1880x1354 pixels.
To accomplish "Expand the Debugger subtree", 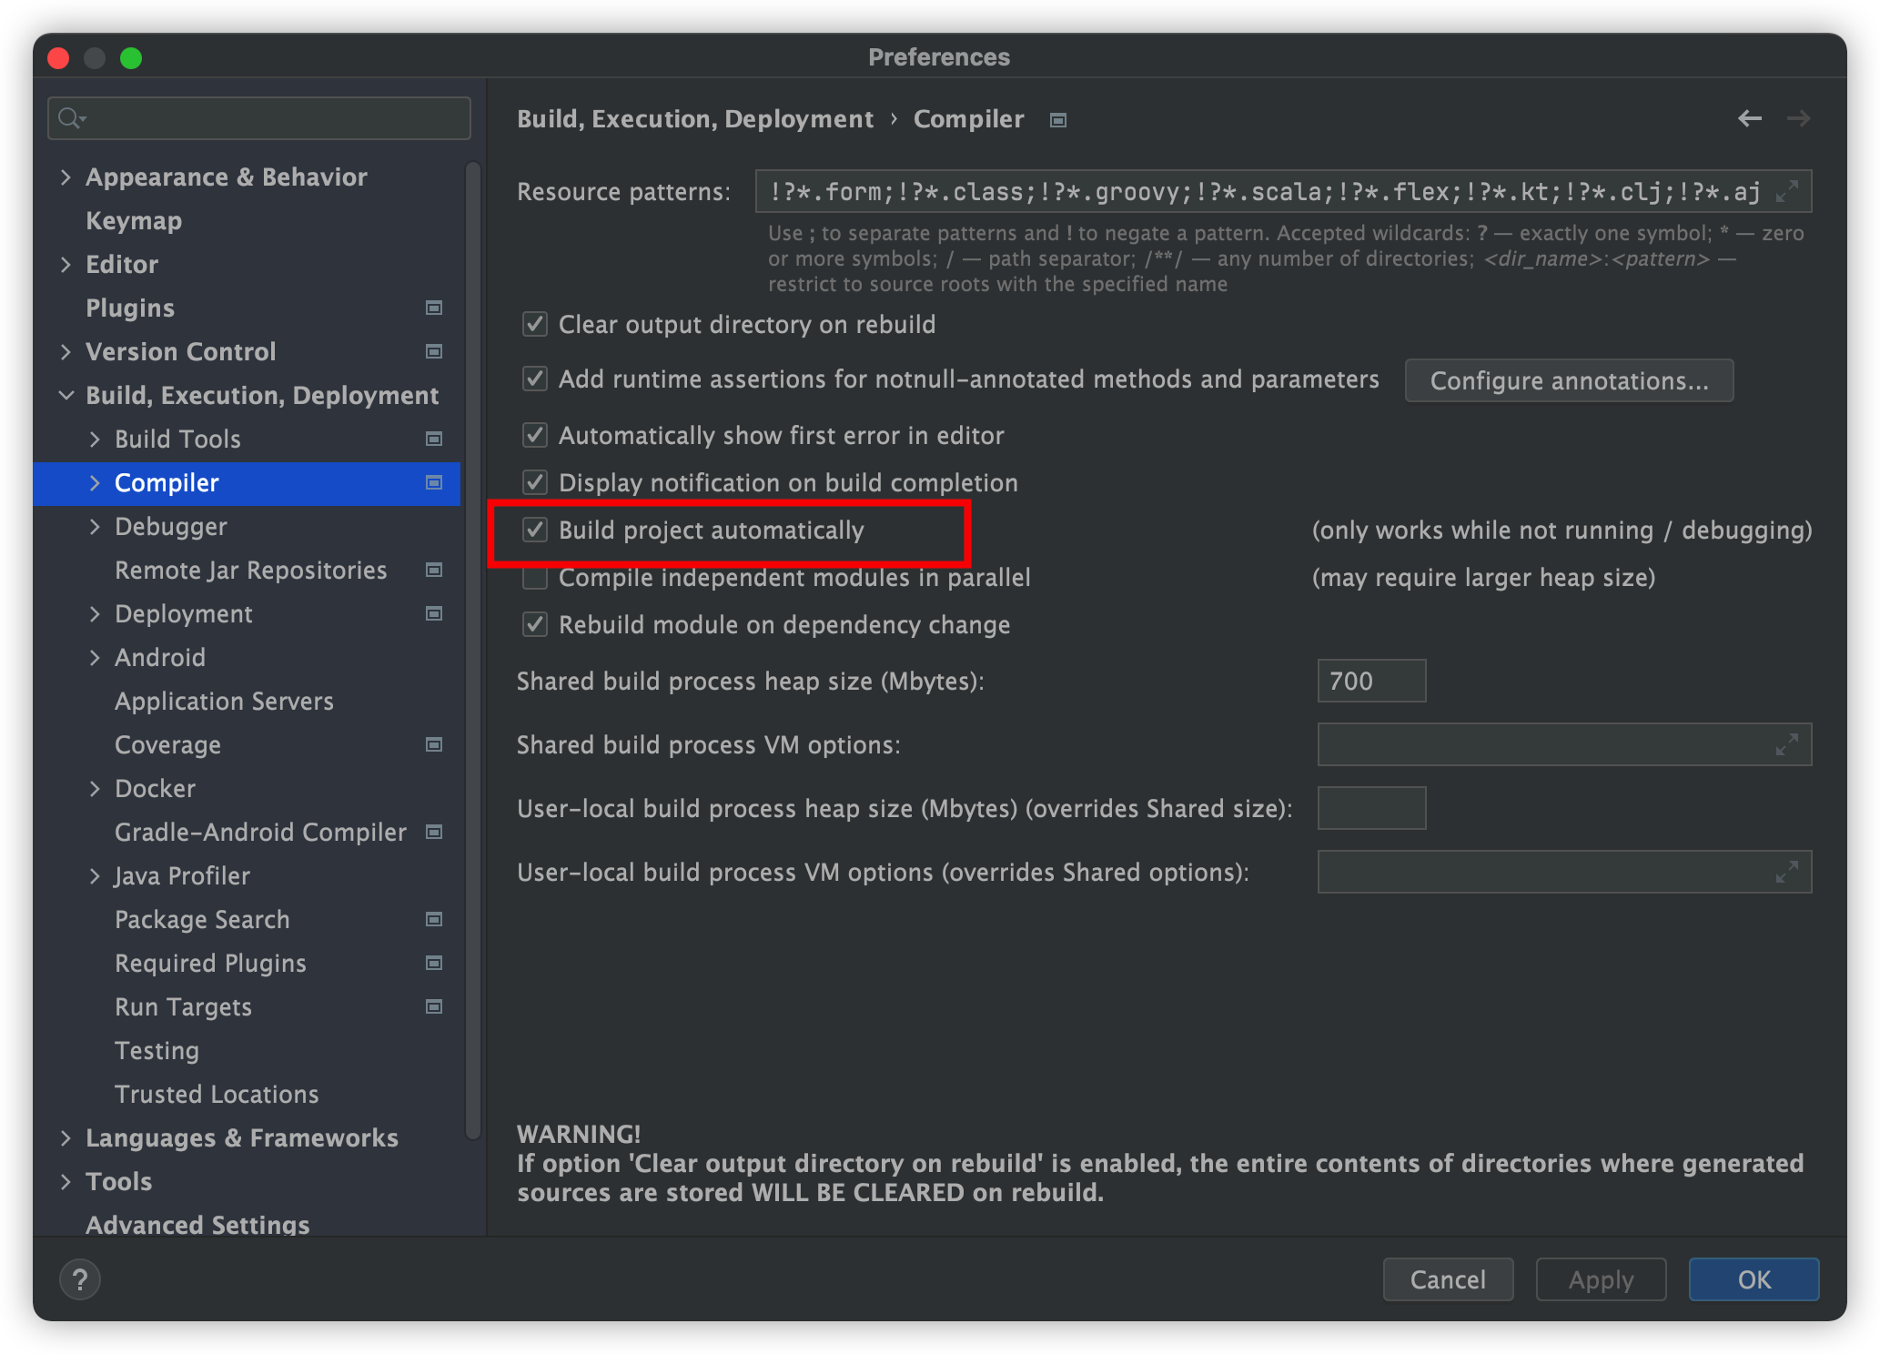I will coord(95,527).
